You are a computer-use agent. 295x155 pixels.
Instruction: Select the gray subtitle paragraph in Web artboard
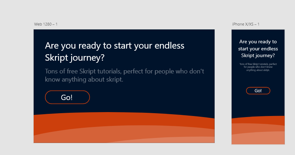click(124, 75)
